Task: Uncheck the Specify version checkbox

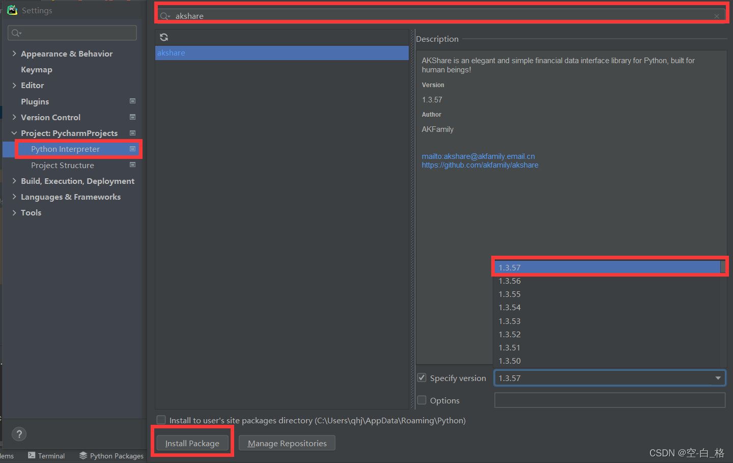Action: click(421, 377)
